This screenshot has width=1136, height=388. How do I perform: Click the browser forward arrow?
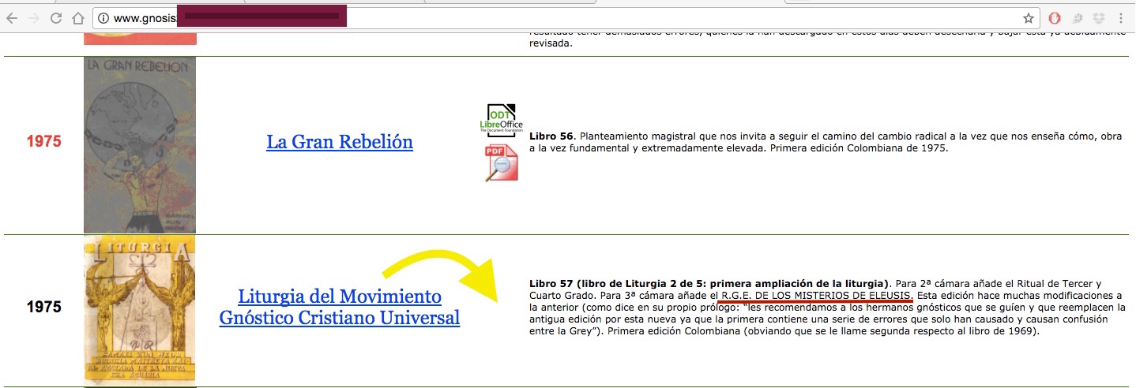tap(33, 18)
